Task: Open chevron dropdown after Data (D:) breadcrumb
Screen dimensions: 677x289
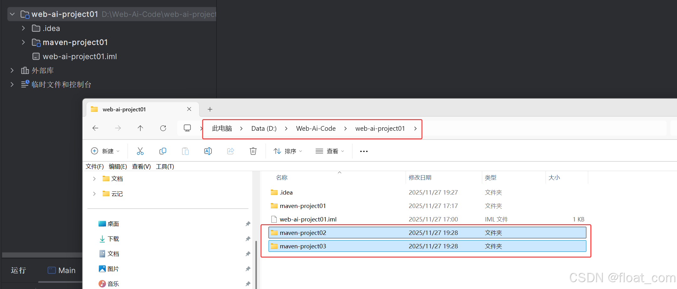Action: coord(286,129)
